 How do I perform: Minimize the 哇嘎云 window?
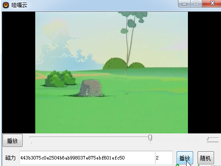(184, 3)
